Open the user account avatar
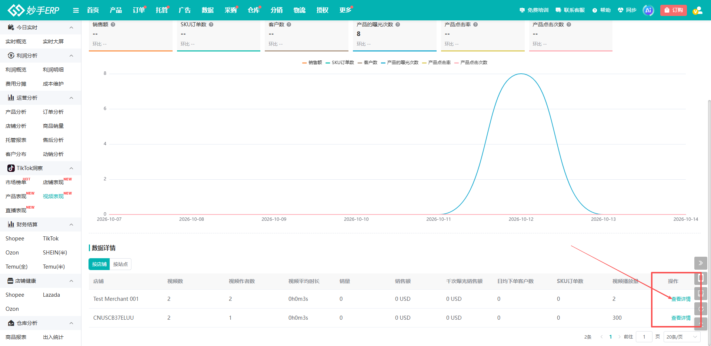The height and width of the screenshot is (346, 711). 697,10
